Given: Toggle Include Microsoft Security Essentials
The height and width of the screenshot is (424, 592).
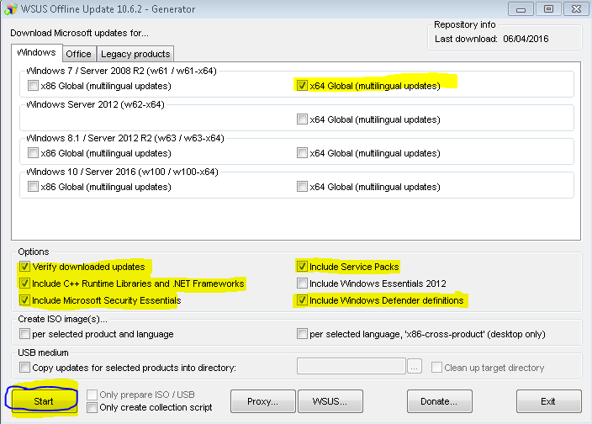Looking at the screenshot, I should pos(24,300).
